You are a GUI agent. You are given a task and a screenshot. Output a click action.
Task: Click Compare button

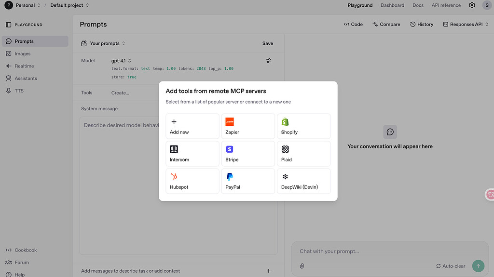pyautogui.click(x=386, y=24)
